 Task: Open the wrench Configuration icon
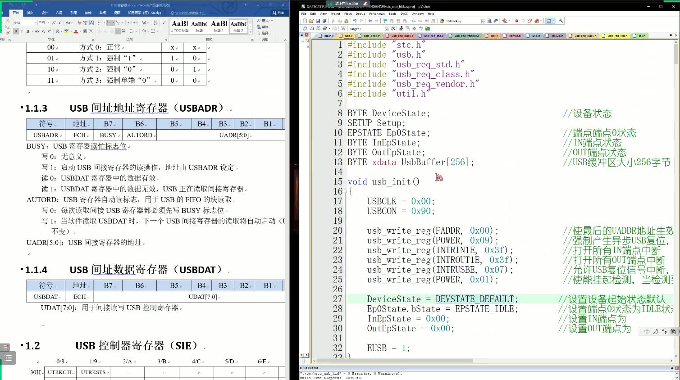click(x=561, y=21)
